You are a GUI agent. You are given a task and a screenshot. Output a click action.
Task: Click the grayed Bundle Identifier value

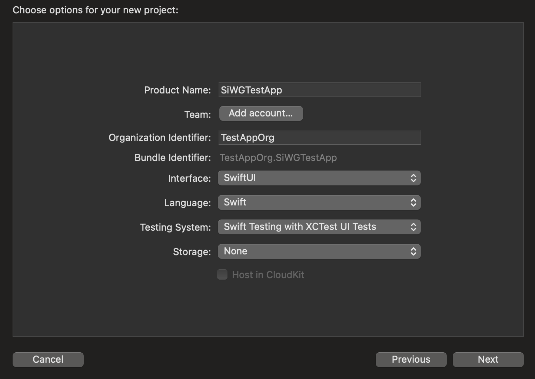pyautogui.click(x=278, y=157)
